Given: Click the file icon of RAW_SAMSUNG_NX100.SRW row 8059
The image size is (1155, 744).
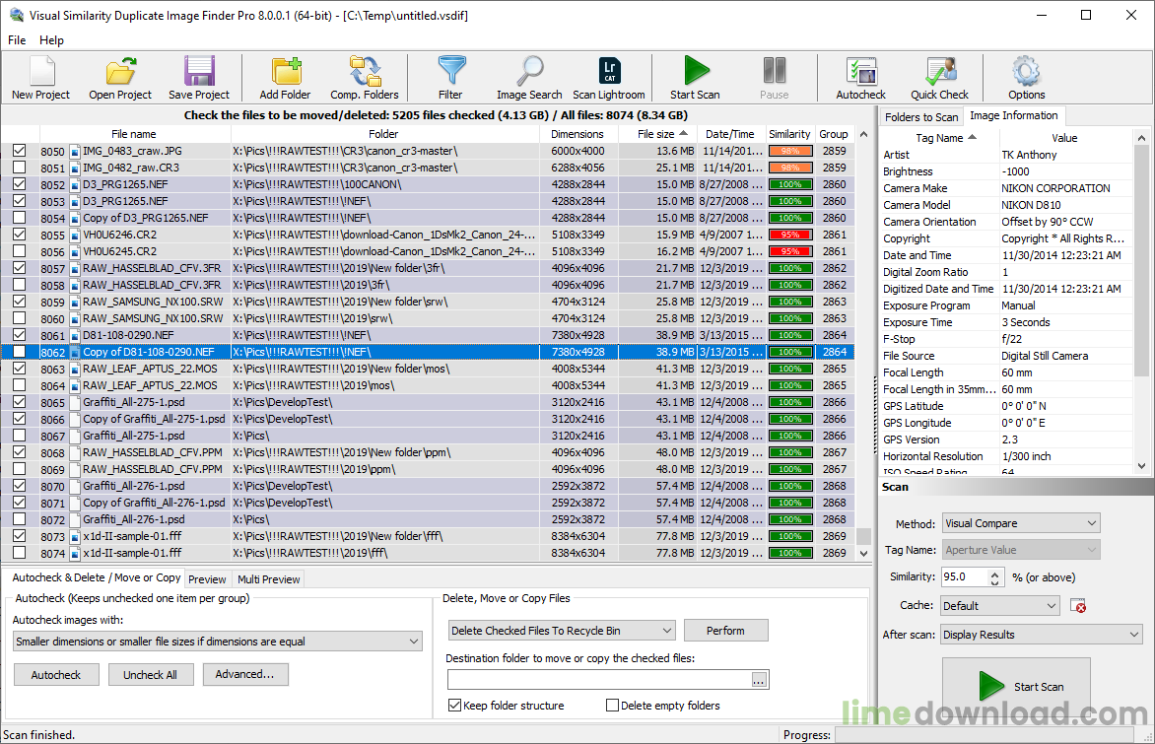Looking at the screenshot, I should 74,302.
